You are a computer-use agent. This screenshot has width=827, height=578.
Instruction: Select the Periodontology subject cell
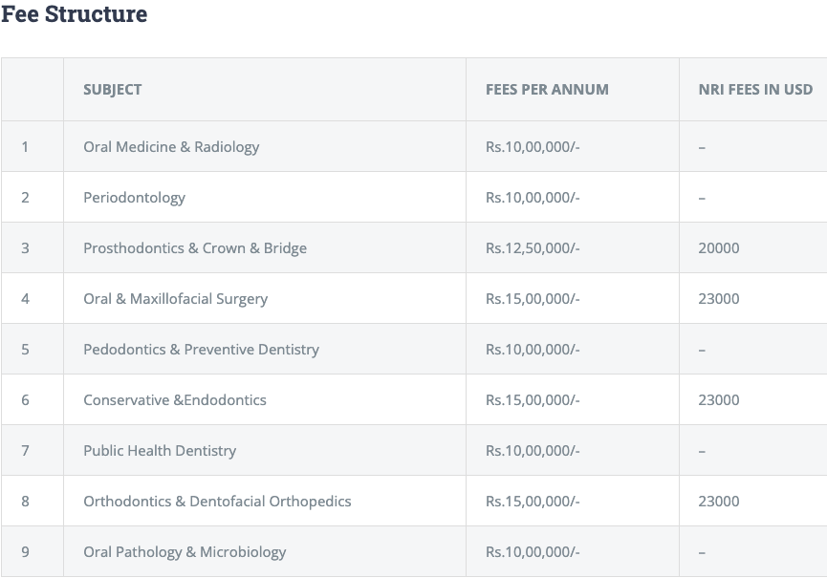pos(134,198)
